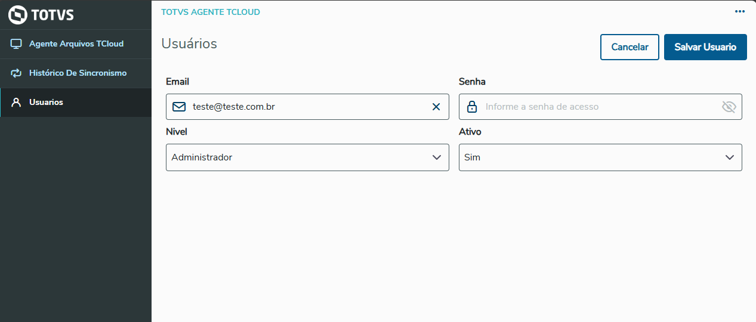The image size is (756, 322).
Task: Click the Salvar Usuario button
Action: (x=705, y=47)
